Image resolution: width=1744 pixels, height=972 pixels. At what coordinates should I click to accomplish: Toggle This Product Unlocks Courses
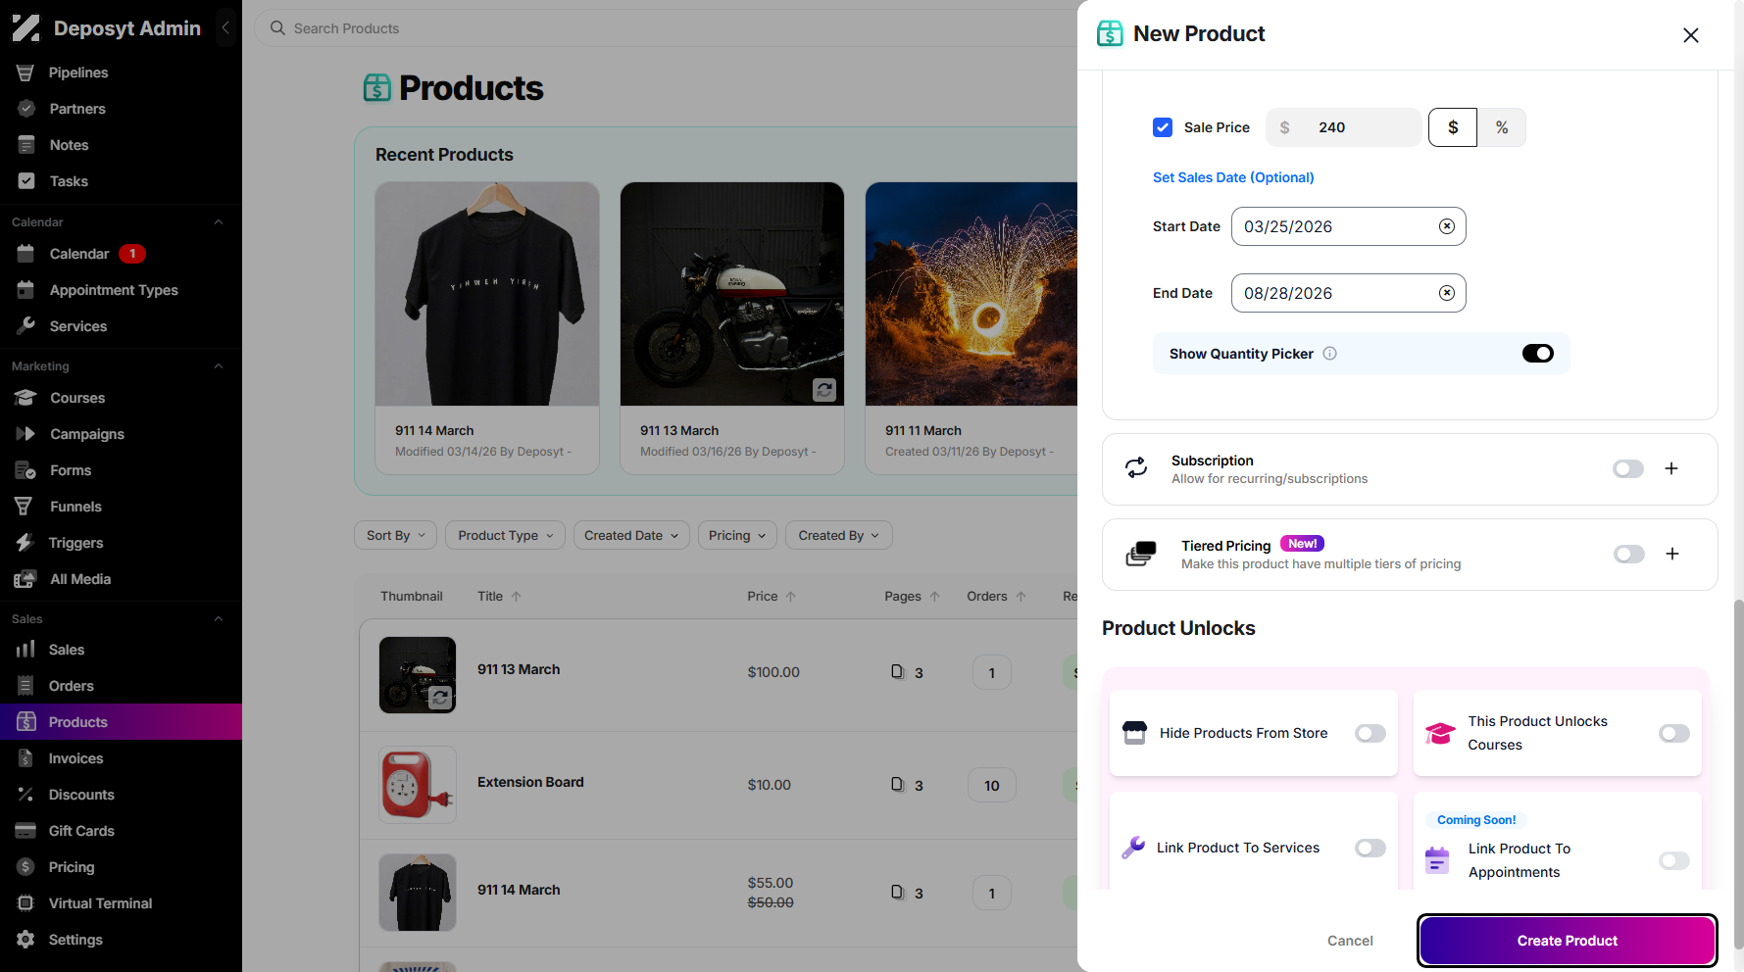[1674, 734]
